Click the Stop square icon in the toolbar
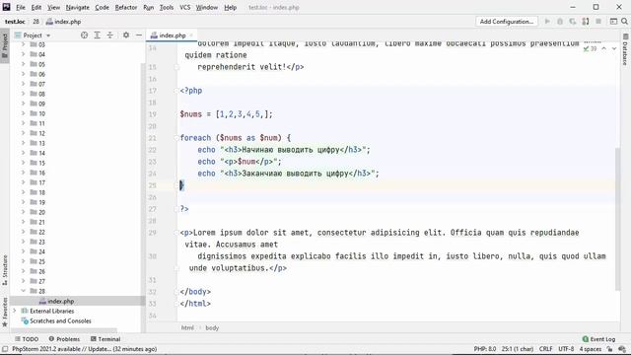 tap(598, 22)
